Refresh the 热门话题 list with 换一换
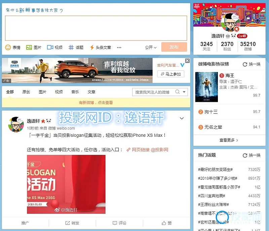269x231 pixels. coord(252,155)
